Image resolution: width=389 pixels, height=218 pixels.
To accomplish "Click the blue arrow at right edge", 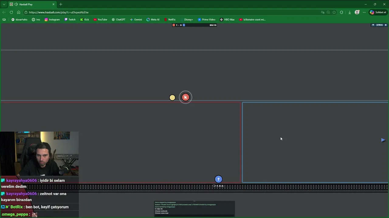I will tap(383, 140).
